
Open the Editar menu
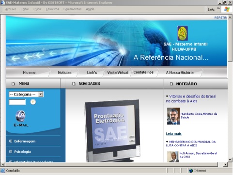[25, 9]
